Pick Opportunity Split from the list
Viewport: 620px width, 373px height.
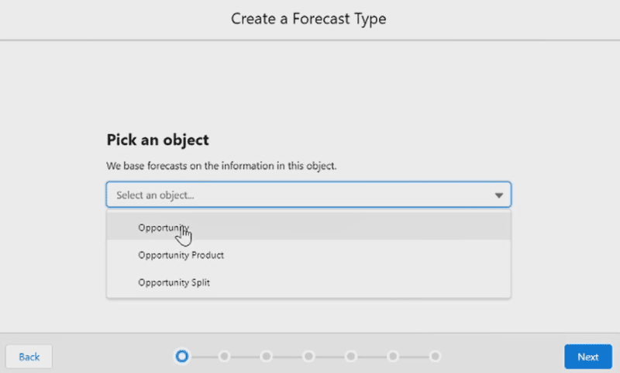pos(308,282)
